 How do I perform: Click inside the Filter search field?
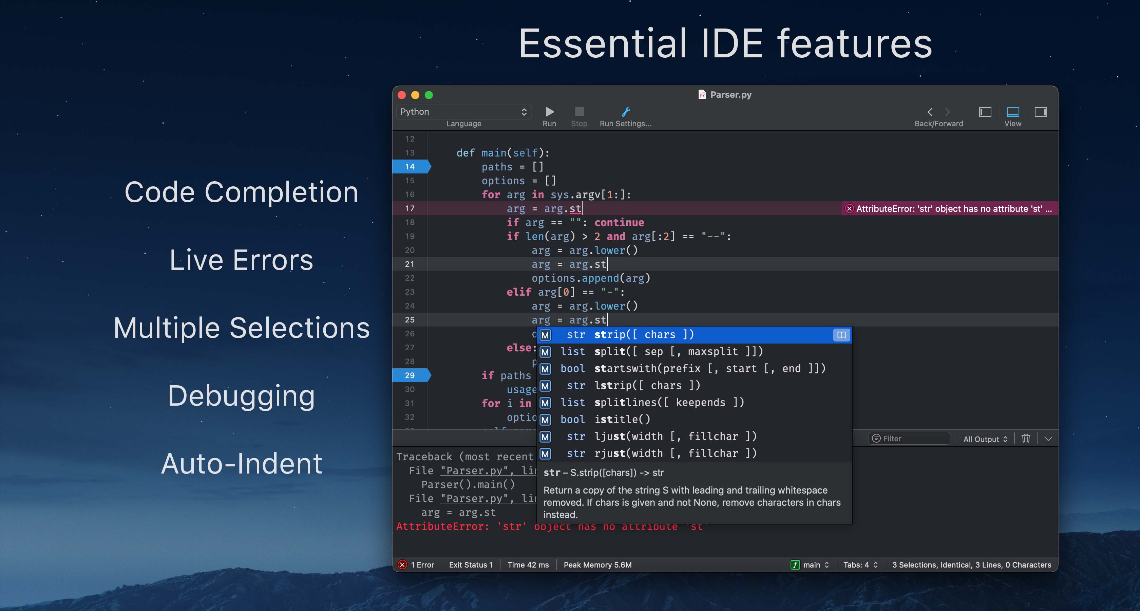[x=909, y=438]
